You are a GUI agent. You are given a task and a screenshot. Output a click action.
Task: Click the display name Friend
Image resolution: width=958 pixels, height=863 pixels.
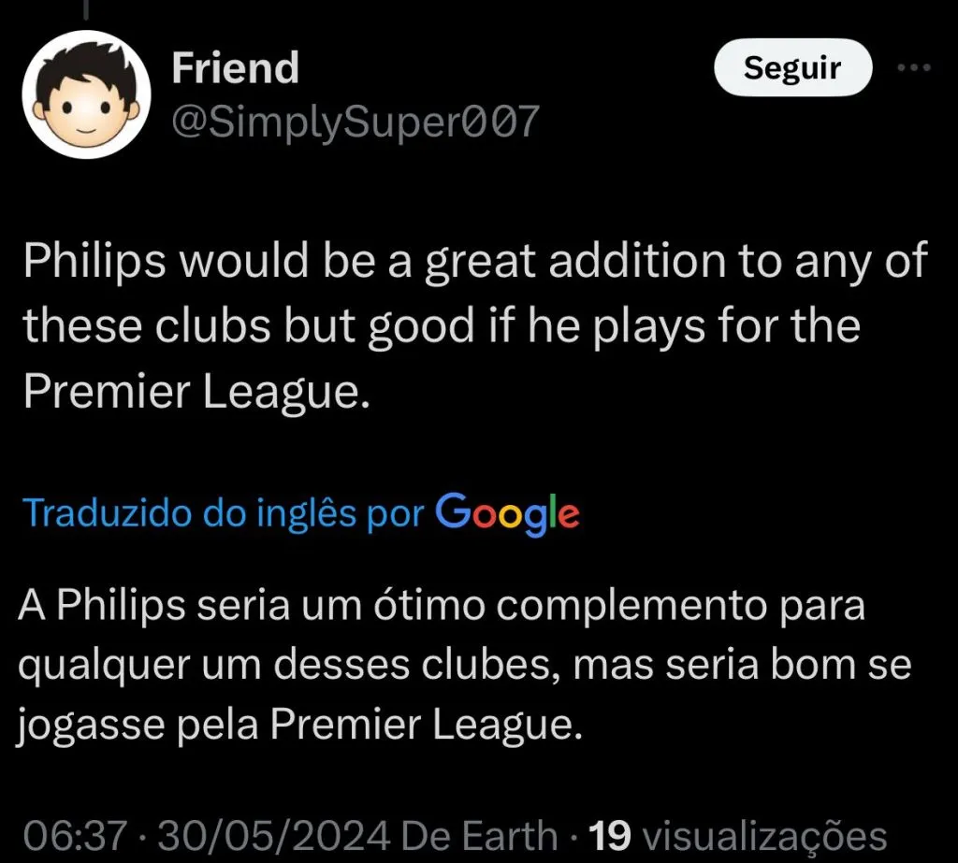point(235,68)
